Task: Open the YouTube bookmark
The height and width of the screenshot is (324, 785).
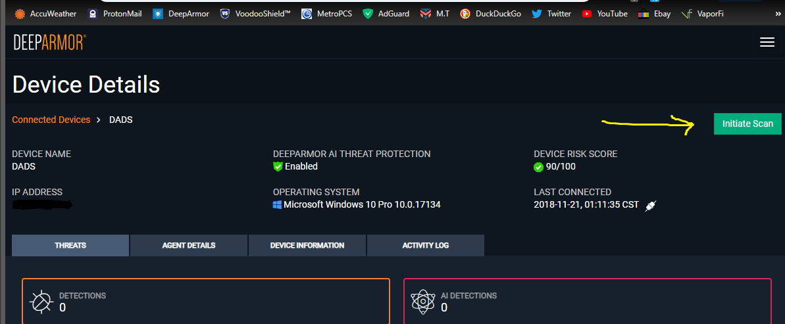Action: (605, 14)
